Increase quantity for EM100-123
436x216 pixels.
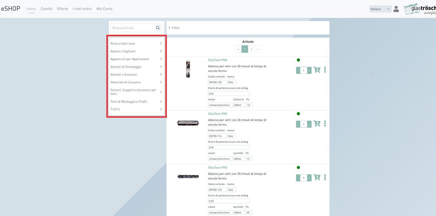point(309,178)
